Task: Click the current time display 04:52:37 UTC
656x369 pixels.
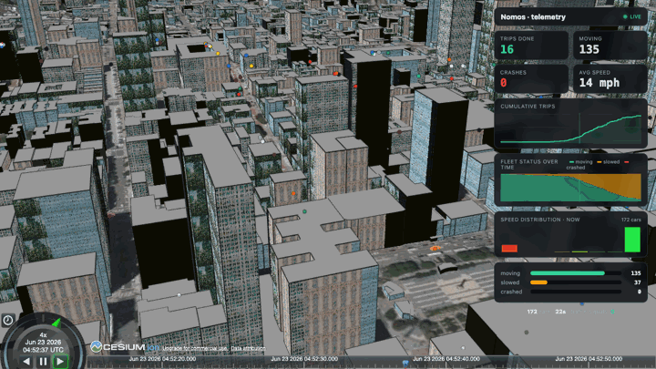Action: 43,350
